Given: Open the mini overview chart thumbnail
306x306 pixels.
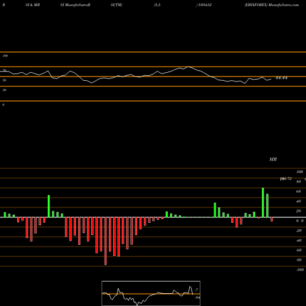Looking at the screenshot, I should [x=151, y=293].
